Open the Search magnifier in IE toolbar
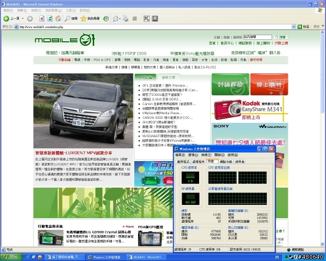 pyautogui.click(x=67, y=19)
